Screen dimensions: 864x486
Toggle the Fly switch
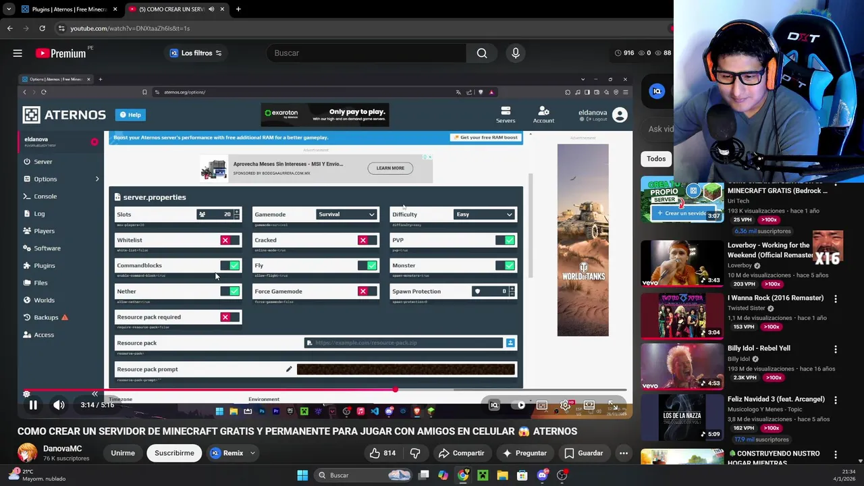(x=367, y=266)
